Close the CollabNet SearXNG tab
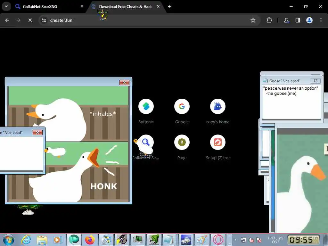Image resolution: width=328 pixels, height=246 pixels. pyautogui.click(x=82, y=6)
